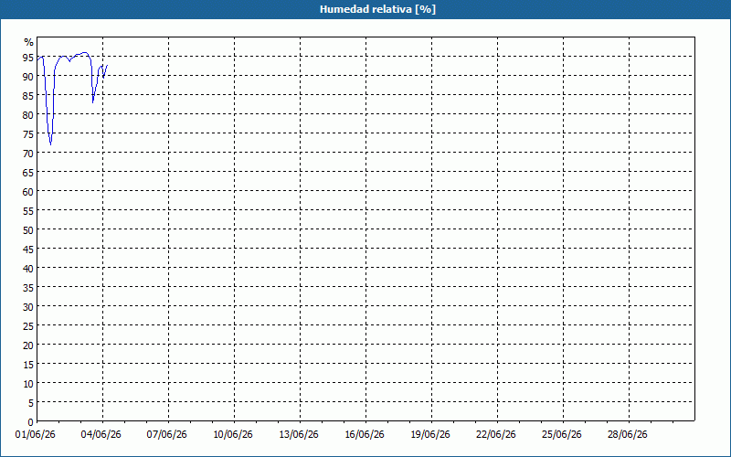
Task: Select the 10/06/26 date axis label
Action: tap(233, 435)
